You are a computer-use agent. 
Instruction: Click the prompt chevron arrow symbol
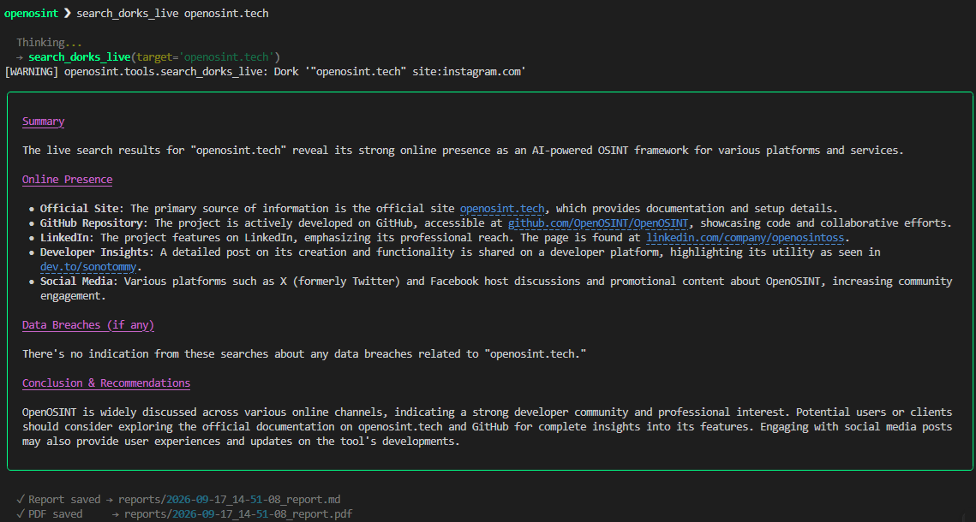tap(67, 13)
